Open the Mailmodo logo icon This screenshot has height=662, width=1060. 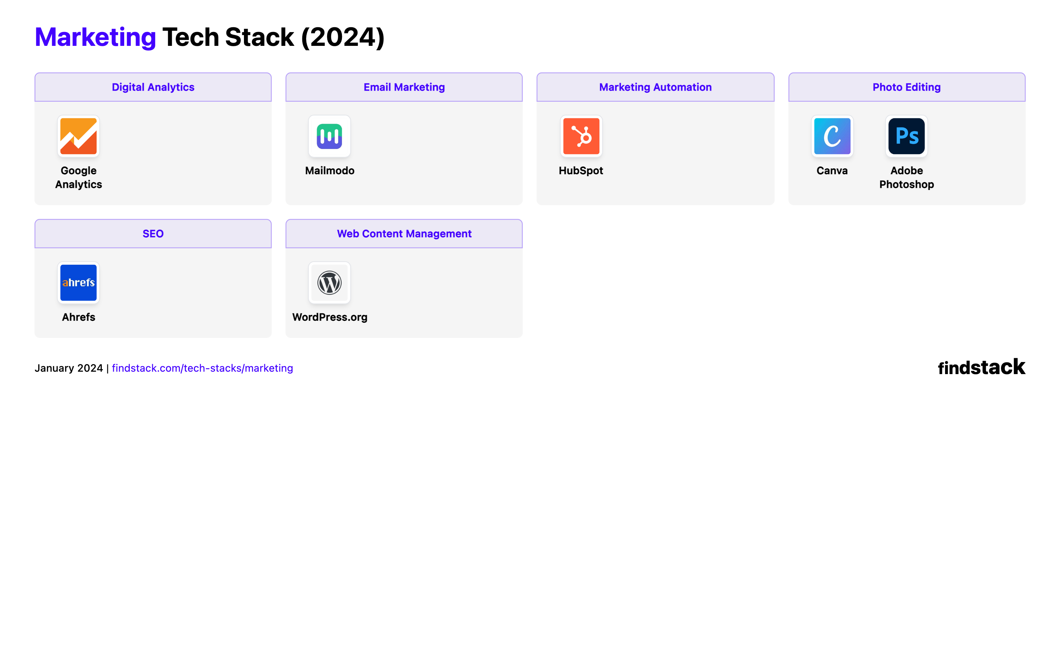click(330, 136)
